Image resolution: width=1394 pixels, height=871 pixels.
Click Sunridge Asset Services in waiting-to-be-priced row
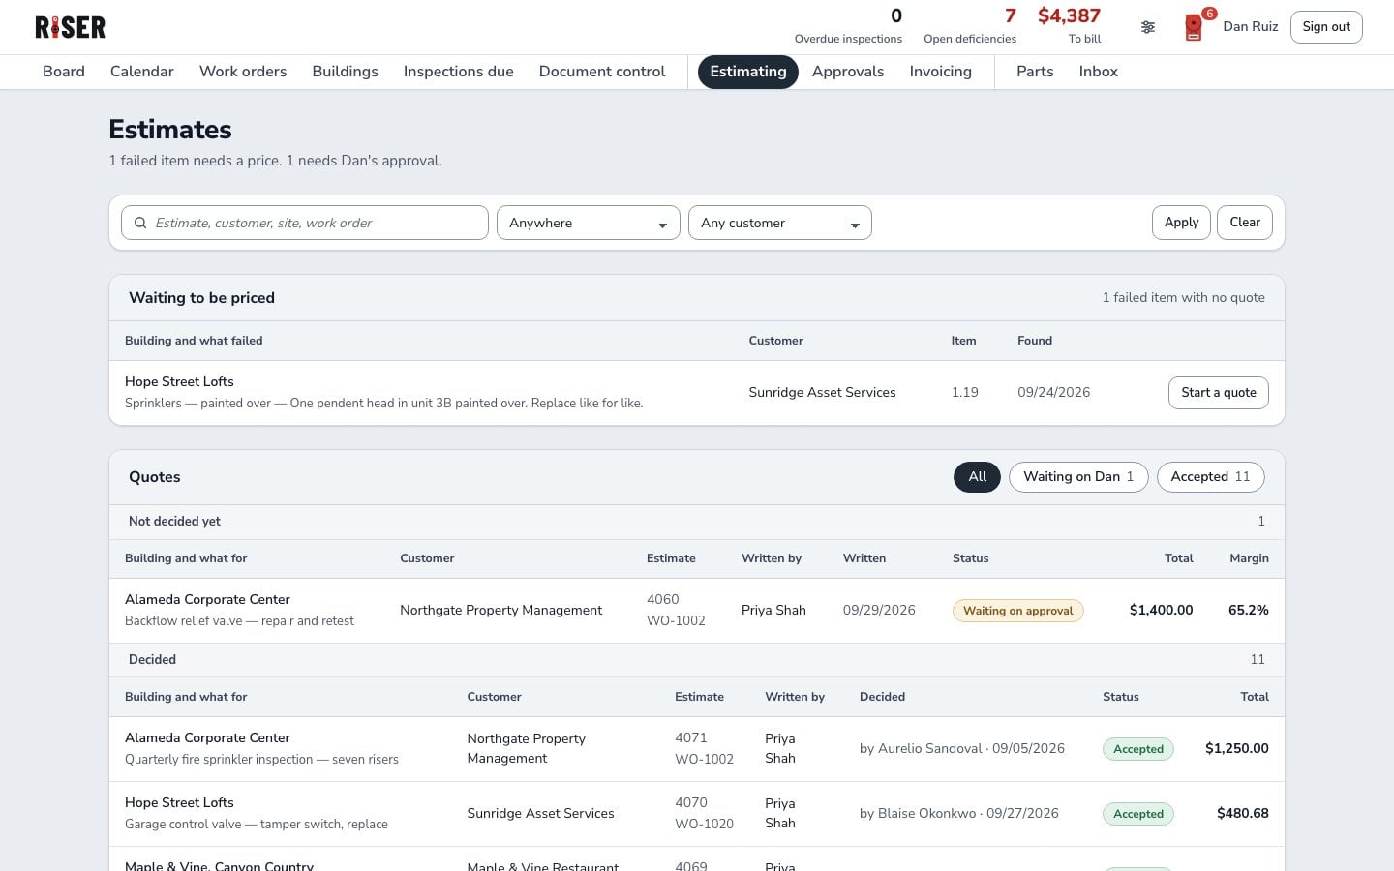(x=822, y=393)
